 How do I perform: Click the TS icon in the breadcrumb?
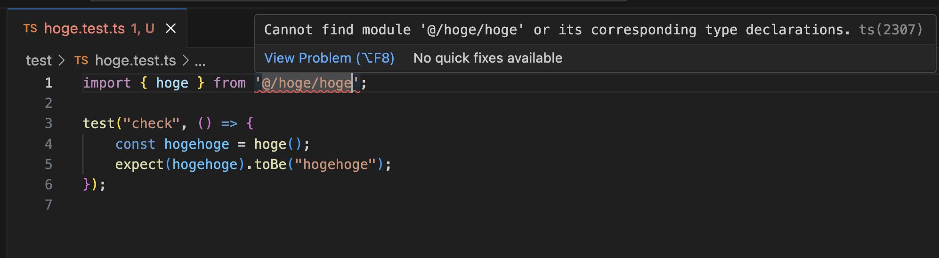pyautogui.click(x=81, y=60)
